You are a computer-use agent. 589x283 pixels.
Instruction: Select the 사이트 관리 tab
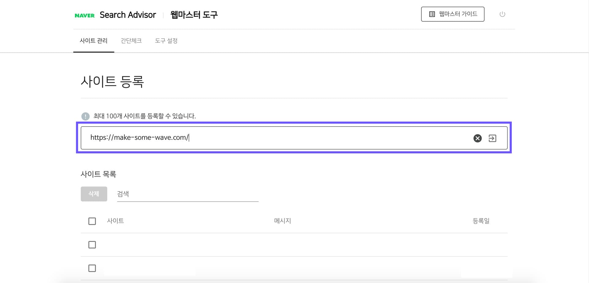click(x=94, y=41)
